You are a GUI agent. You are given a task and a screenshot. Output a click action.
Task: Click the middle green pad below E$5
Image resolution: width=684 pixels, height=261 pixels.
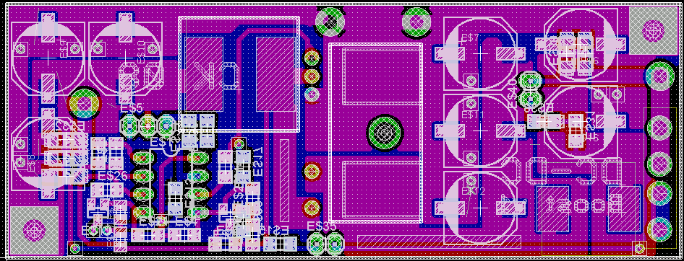click(x=148, y=126)
